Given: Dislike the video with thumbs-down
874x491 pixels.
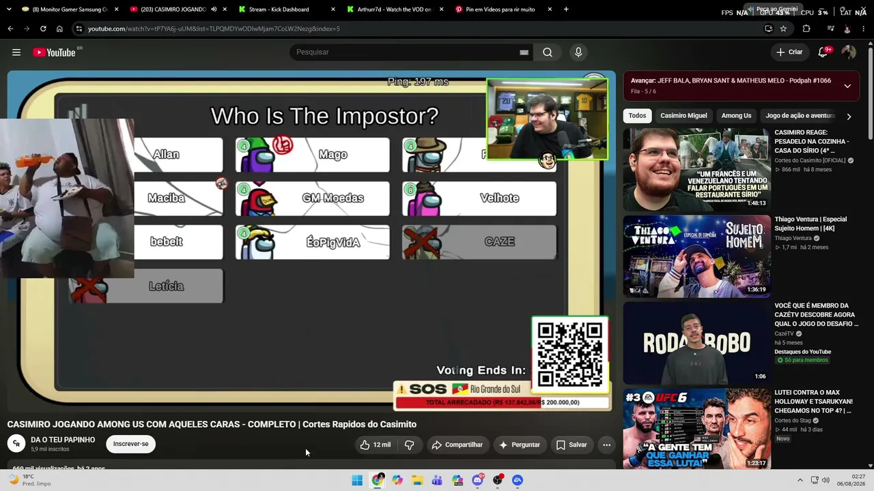Looking at the screenshot, I should click(409, 445).
